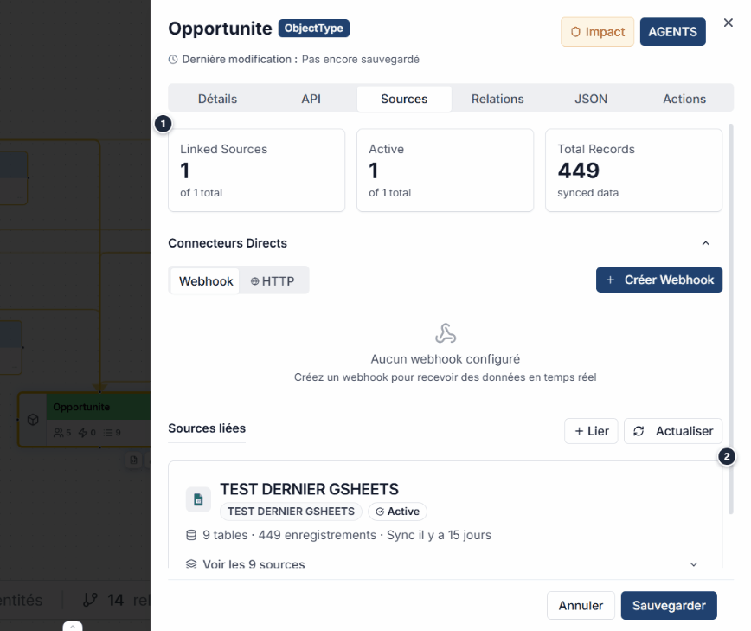Switch to the Relations tab
This screenshot has width=751, height=631.
coord(497,99)
